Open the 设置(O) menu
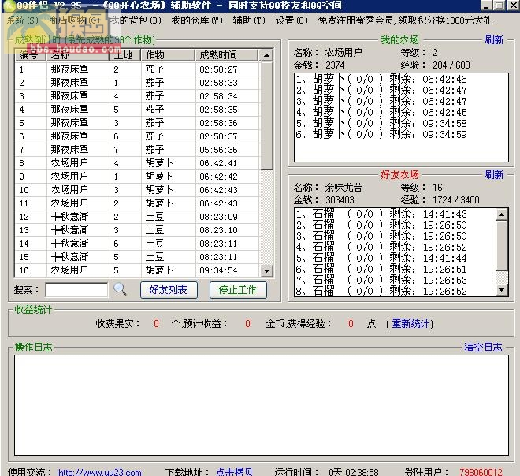The width and height of the screenshot is (520, 476). (292, 20)
